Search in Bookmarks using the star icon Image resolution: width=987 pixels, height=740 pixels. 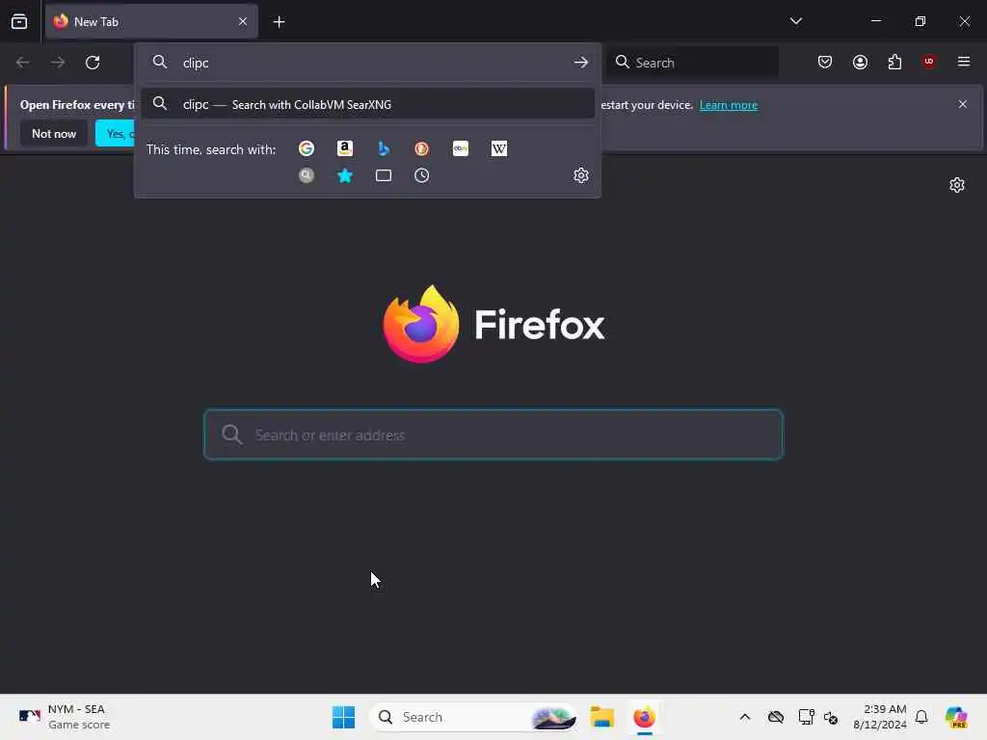pyautogui.click(x=345, y=175)
